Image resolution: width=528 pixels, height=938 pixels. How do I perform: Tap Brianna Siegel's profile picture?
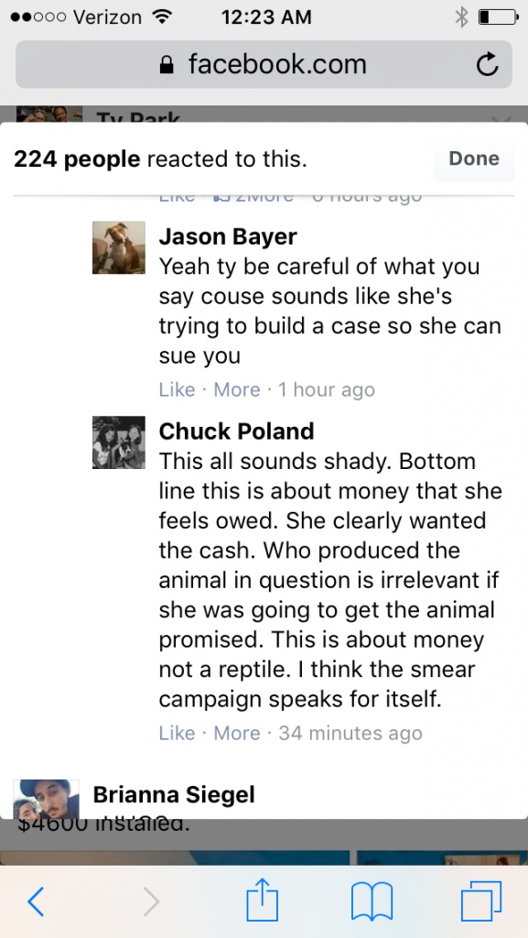point(47,799)
